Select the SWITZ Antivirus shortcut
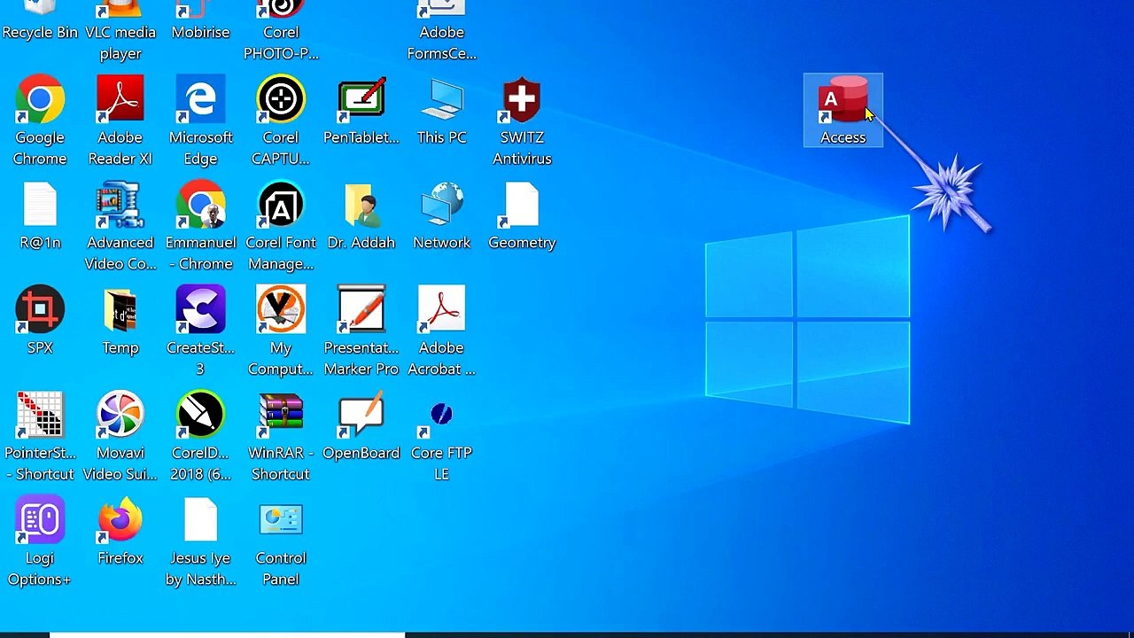The width and height of the screenshot is (1134, 638). coord(522,121)
